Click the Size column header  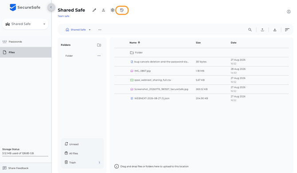[x=198, y=43]
